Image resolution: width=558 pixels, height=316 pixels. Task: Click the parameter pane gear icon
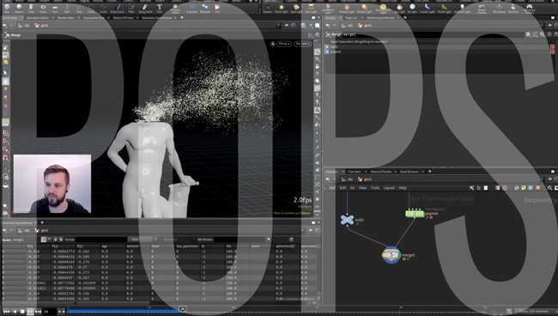(x=528, y=34)
